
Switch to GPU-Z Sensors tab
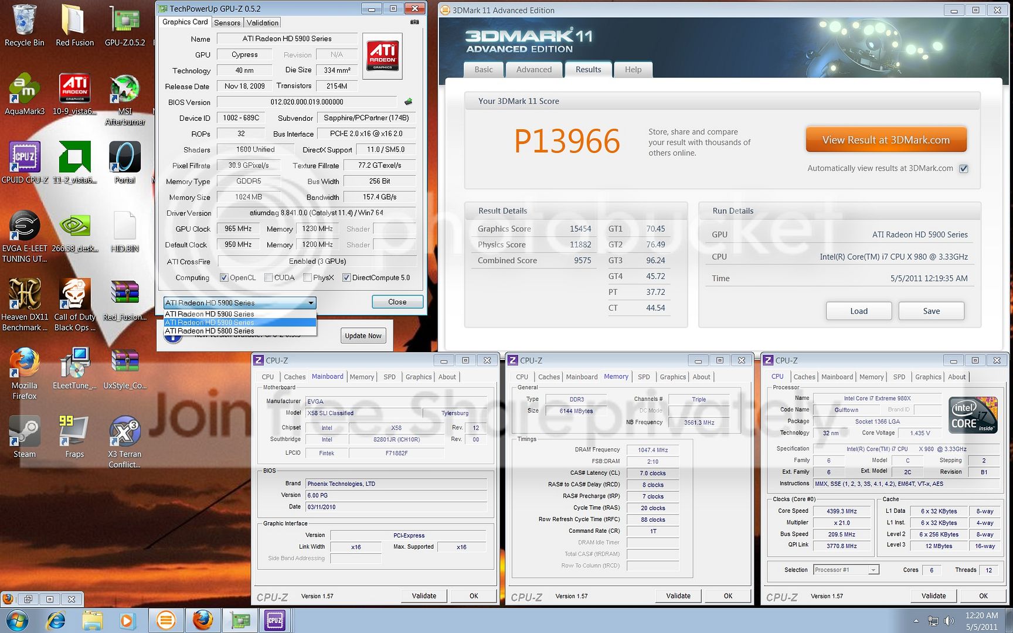tap(227, 23)
